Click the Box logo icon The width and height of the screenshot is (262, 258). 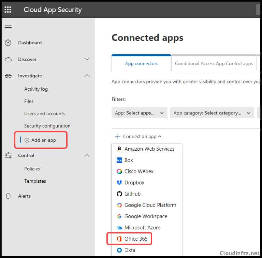point(119,160)
